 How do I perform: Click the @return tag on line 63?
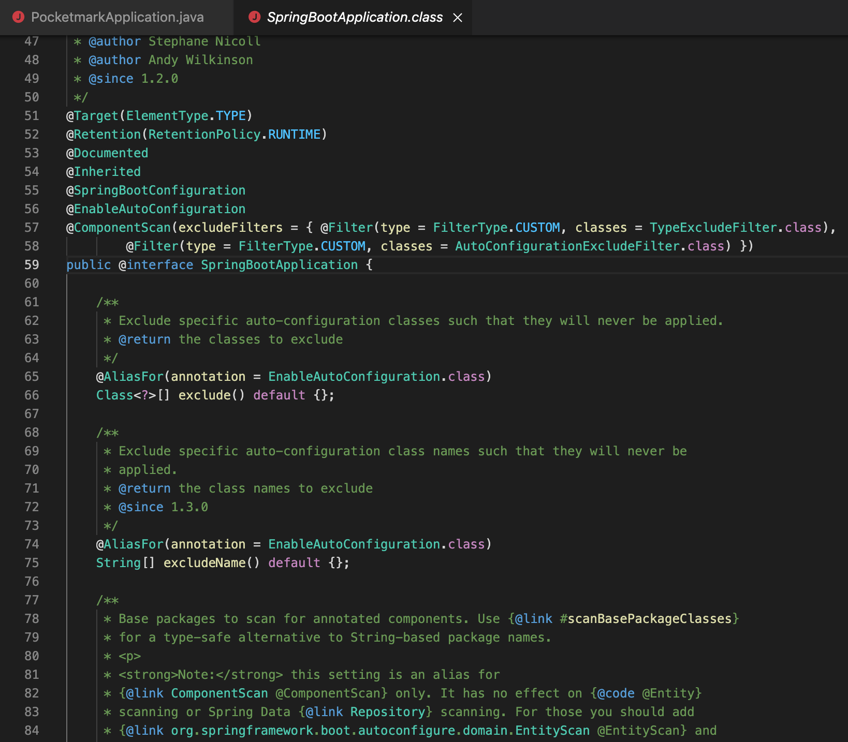point(145,339)
